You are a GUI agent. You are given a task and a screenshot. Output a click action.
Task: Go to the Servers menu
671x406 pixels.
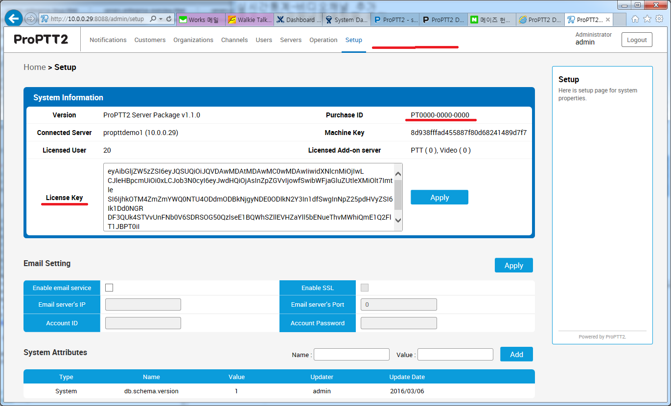tap(291, 40)
